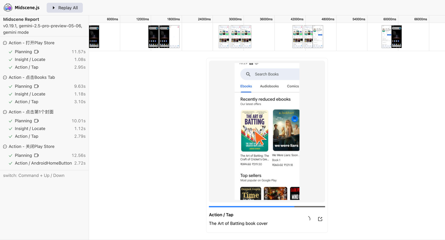Screen dimensions: 445x240
Task: Select the Action - 点击第1个封面 group
Action: 44,112
